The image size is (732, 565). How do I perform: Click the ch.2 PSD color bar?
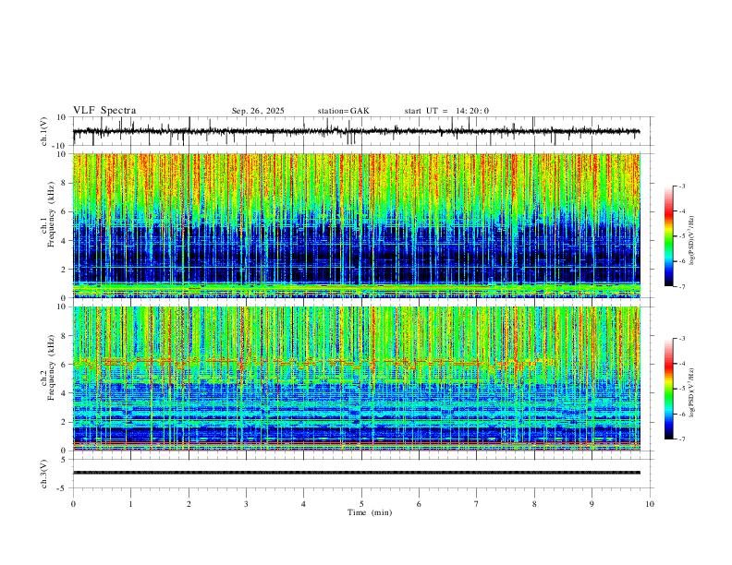click(668, 389)
